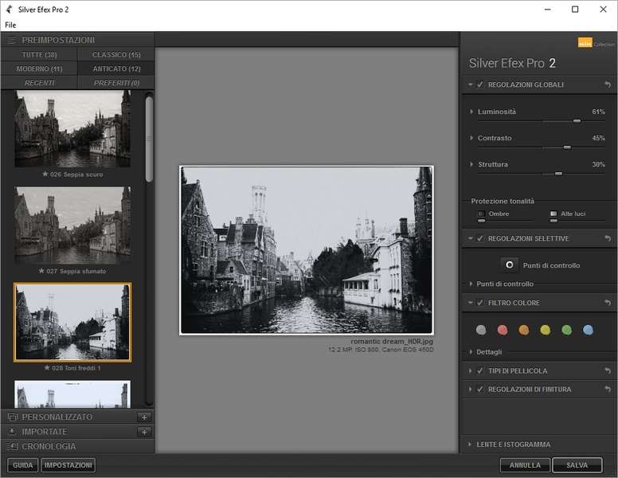Image resolution: width=618 pixels, height=478 pixels.
Task: Add a new Personalizzato preset
Action: tap(144, 417)
